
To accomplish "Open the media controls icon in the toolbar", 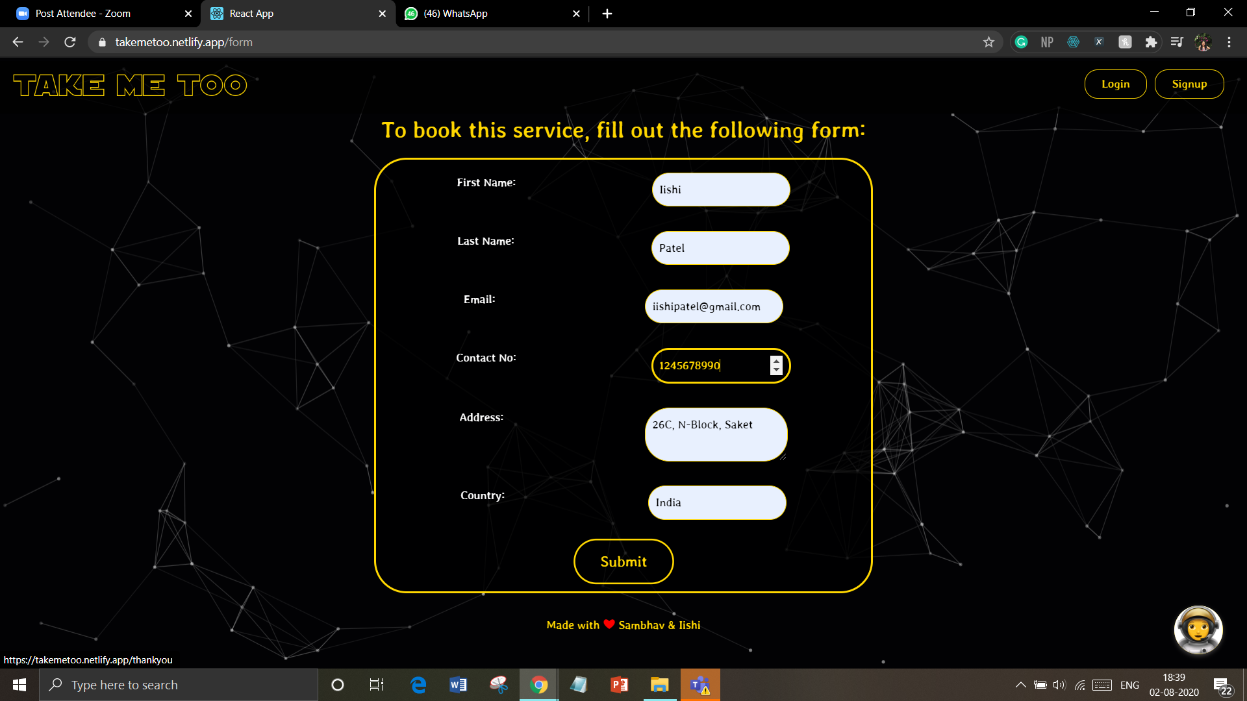I will pos(1177,42).
